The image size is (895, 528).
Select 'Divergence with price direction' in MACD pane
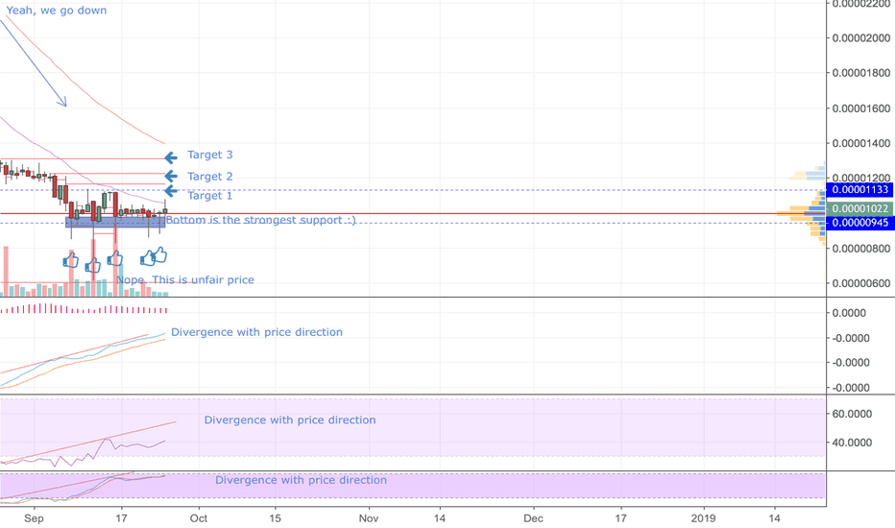(256, 332)
